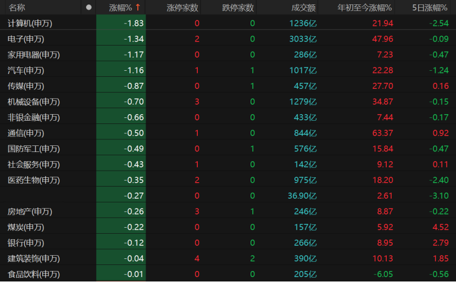The height and width of the screenshot is (282, 456).
Task: Open 计算机(申万) sector row
Action: point(228,23)
